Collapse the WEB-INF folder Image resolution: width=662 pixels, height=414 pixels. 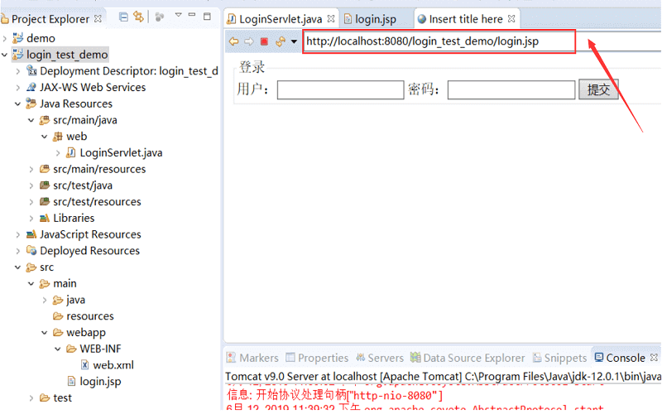coord(58,349)
